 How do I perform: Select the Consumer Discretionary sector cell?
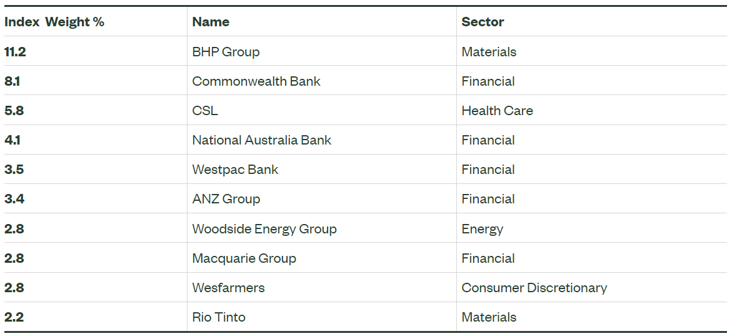click(534, 288)
